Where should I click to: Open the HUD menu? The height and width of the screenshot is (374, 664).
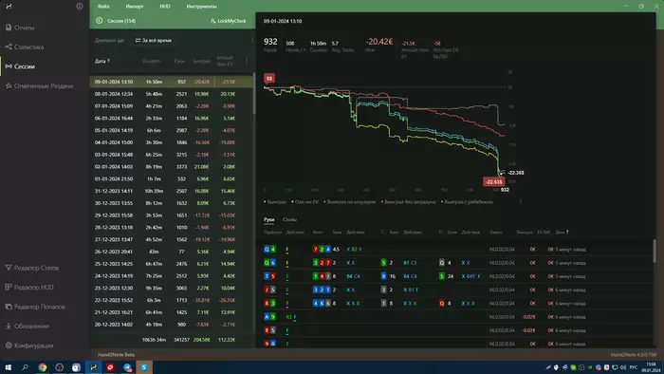[x=165, y=7]
